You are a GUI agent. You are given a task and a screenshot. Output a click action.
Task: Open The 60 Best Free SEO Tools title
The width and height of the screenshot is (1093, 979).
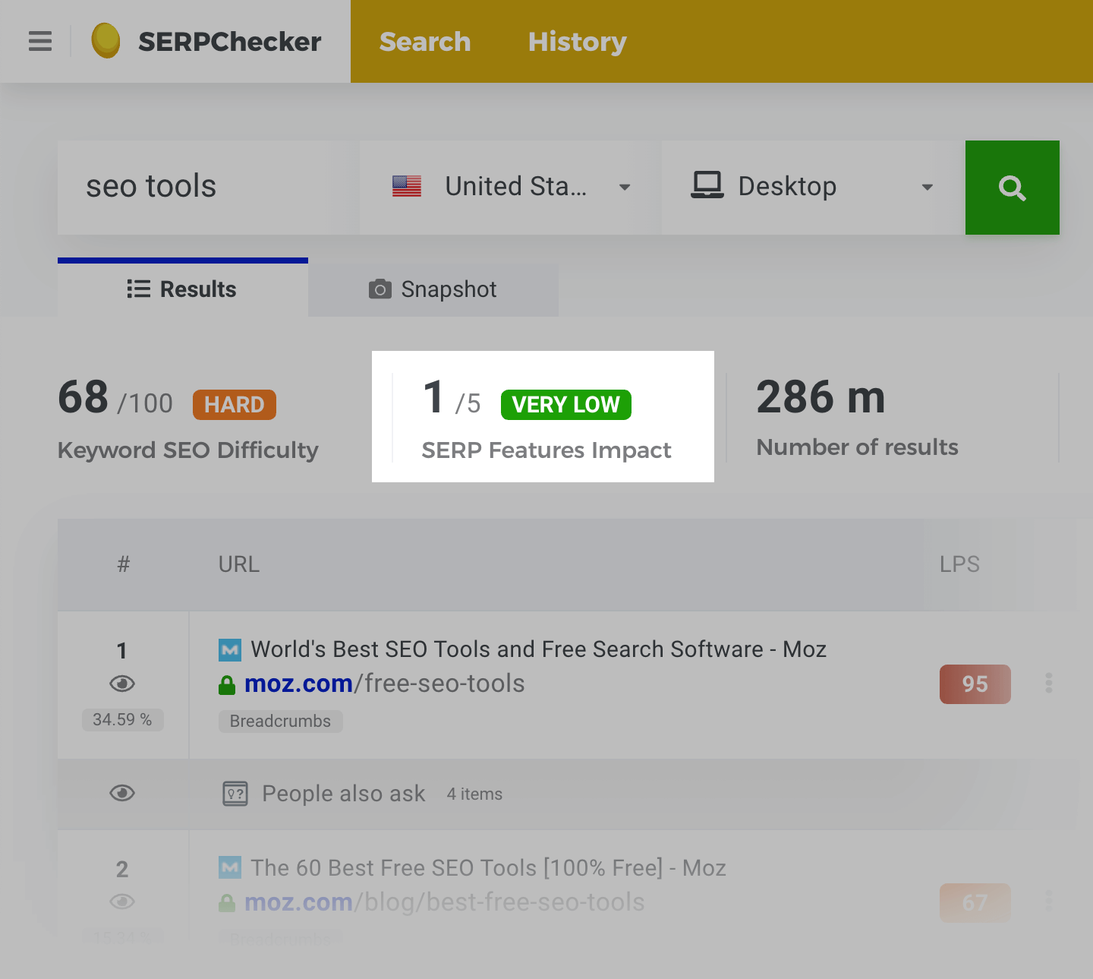tap(488, 868)
